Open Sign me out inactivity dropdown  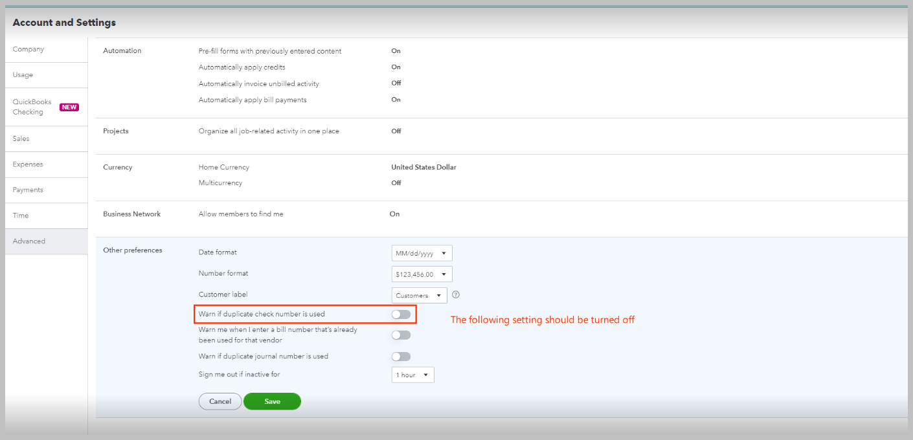pos(412,375)
